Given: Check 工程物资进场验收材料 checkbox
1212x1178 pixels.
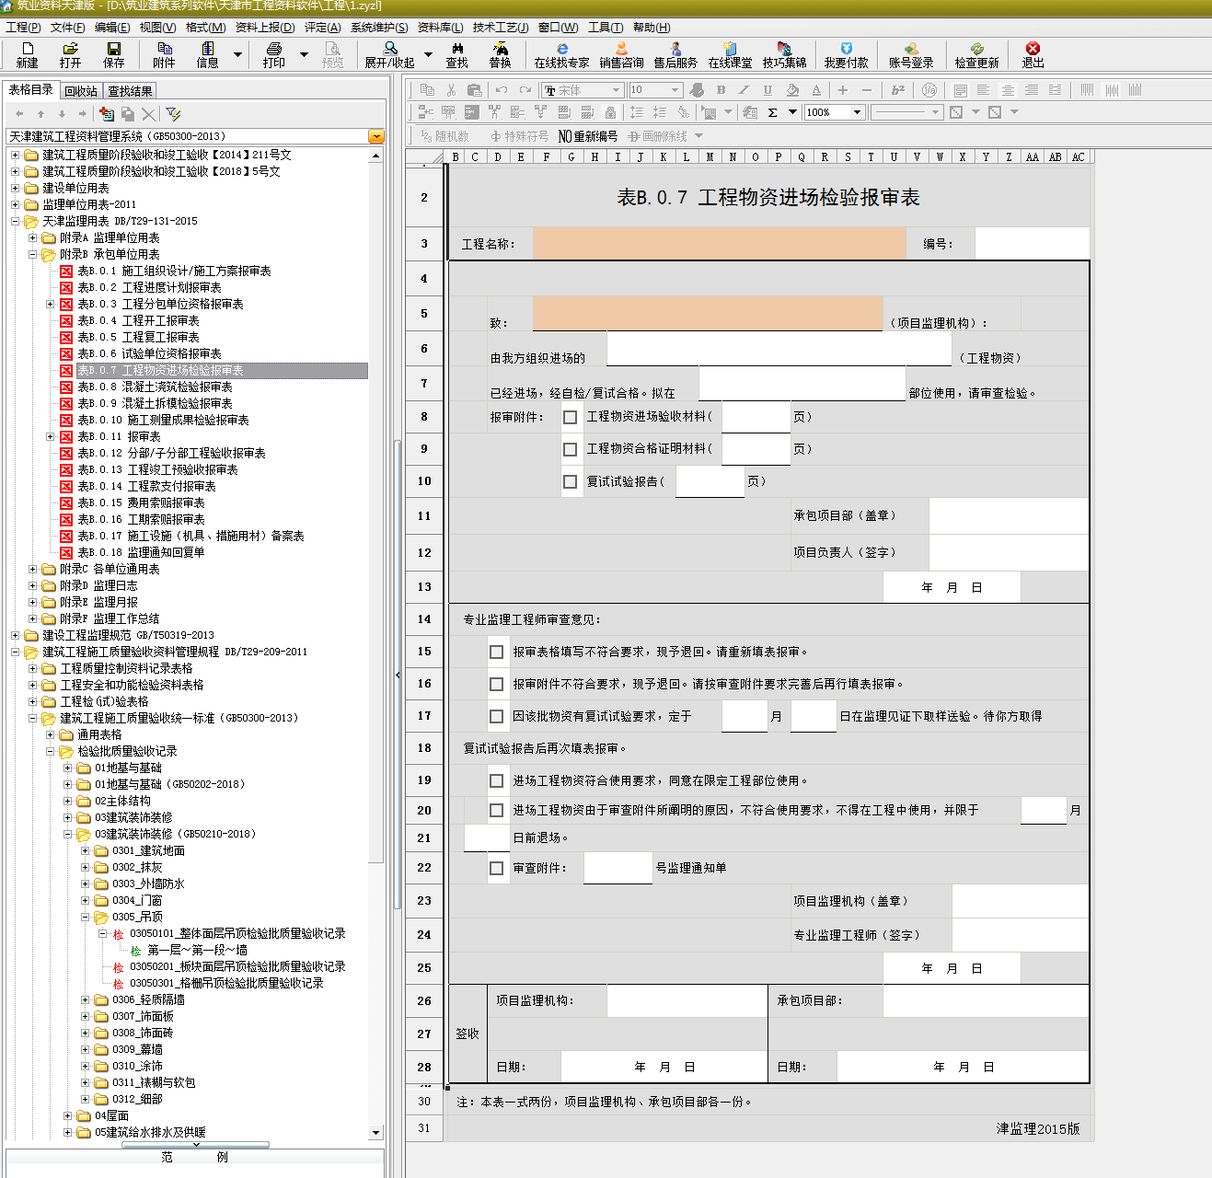Looking at the screenshot, I should pyautogui.click(x=571, y=417).
